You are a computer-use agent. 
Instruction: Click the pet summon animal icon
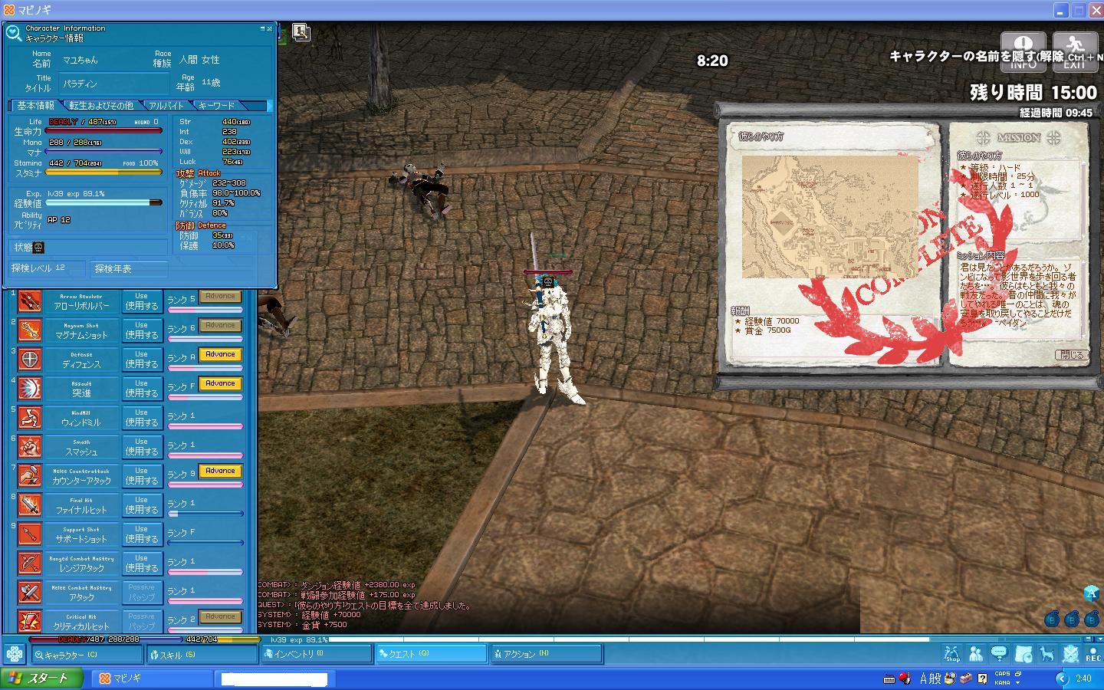tap(1046, 654)
